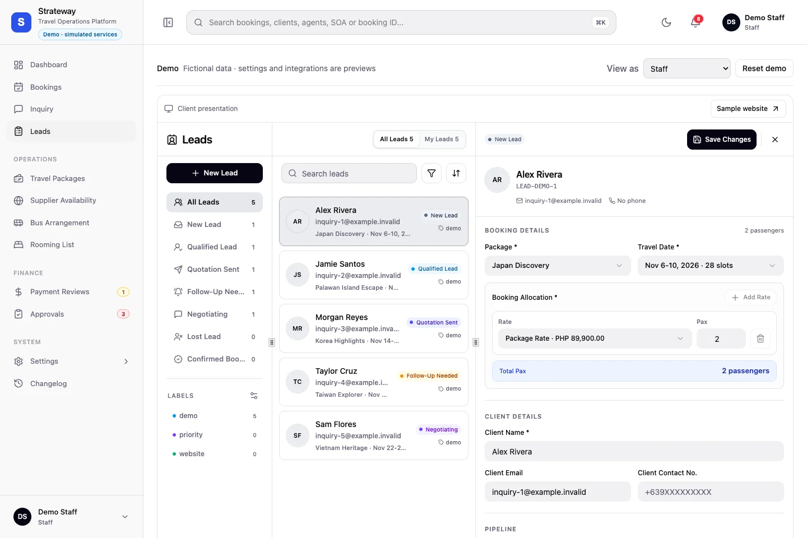Click Save Changes button
807x538 pixels.
tap(722, 140)
